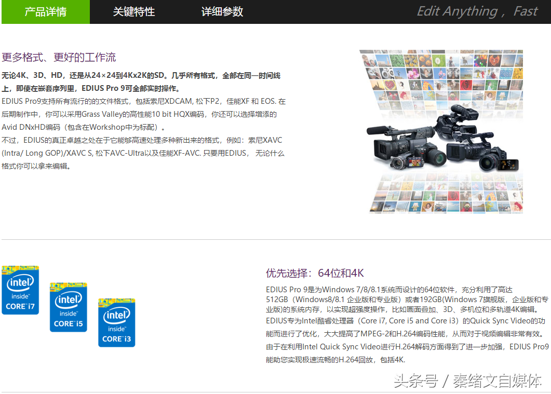Click the line starting 由于在利用Intel Quick Sync Video

tap(407, 347)
